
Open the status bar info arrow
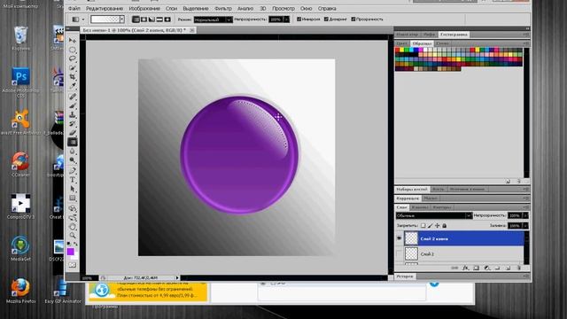[177, 277]
